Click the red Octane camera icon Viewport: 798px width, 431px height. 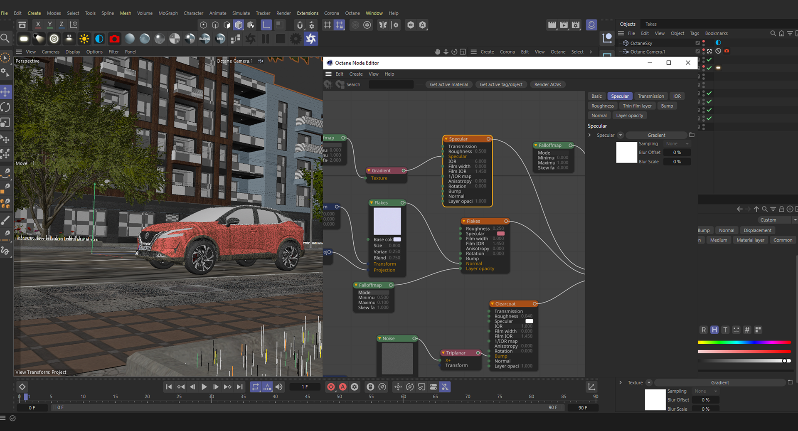click(x=114, y=39)
